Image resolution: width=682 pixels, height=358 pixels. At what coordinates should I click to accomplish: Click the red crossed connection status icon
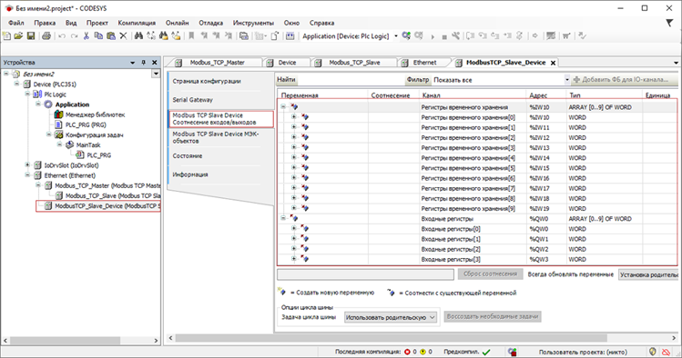tap(666, 352)
